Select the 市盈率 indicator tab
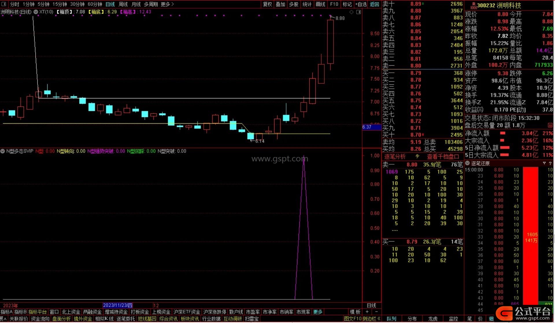The height and width of the screenshot is (323, 555). point(253,312)
